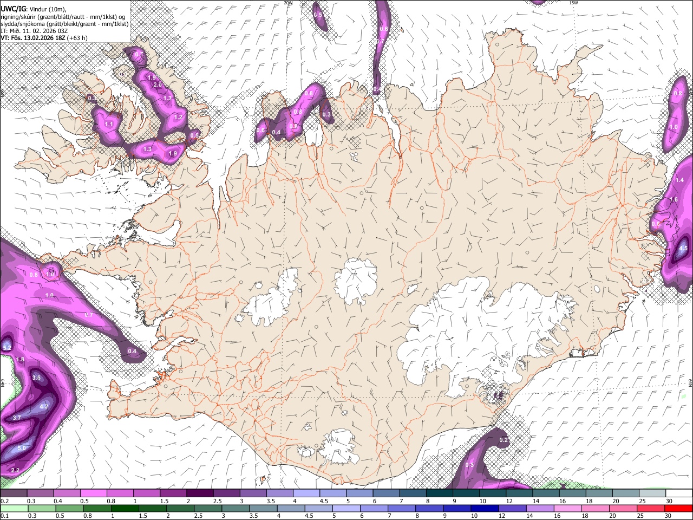
Task: Select rain legend swatch between 1 and 1.5
Action: point(125,508)
